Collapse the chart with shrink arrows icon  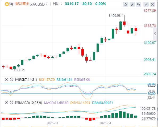click(146, 5)
